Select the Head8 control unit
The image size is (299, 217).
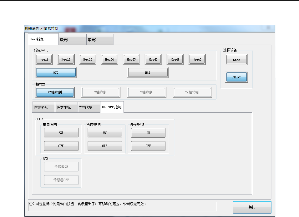[x=197, y=60]
